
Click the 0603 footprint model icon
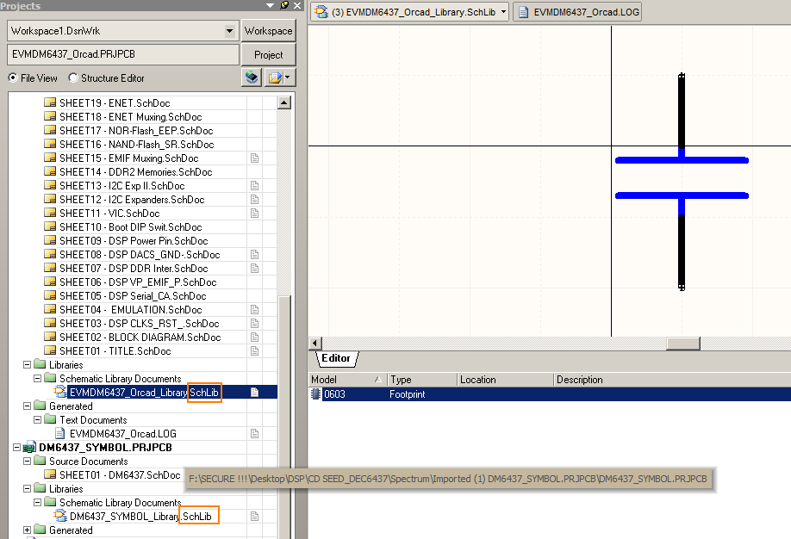pyautogui.click(x=315, y=394)
